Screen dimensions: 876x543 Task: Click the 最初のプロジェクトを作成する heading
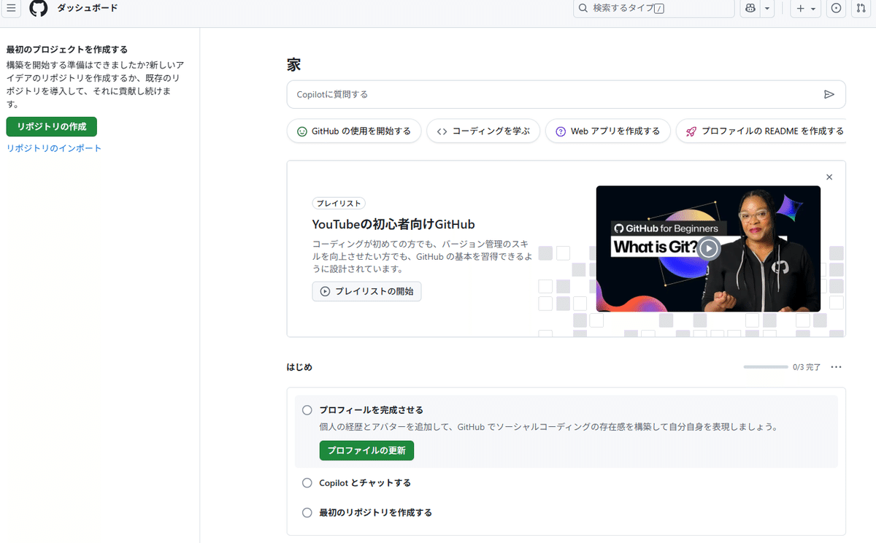point(67,50)
